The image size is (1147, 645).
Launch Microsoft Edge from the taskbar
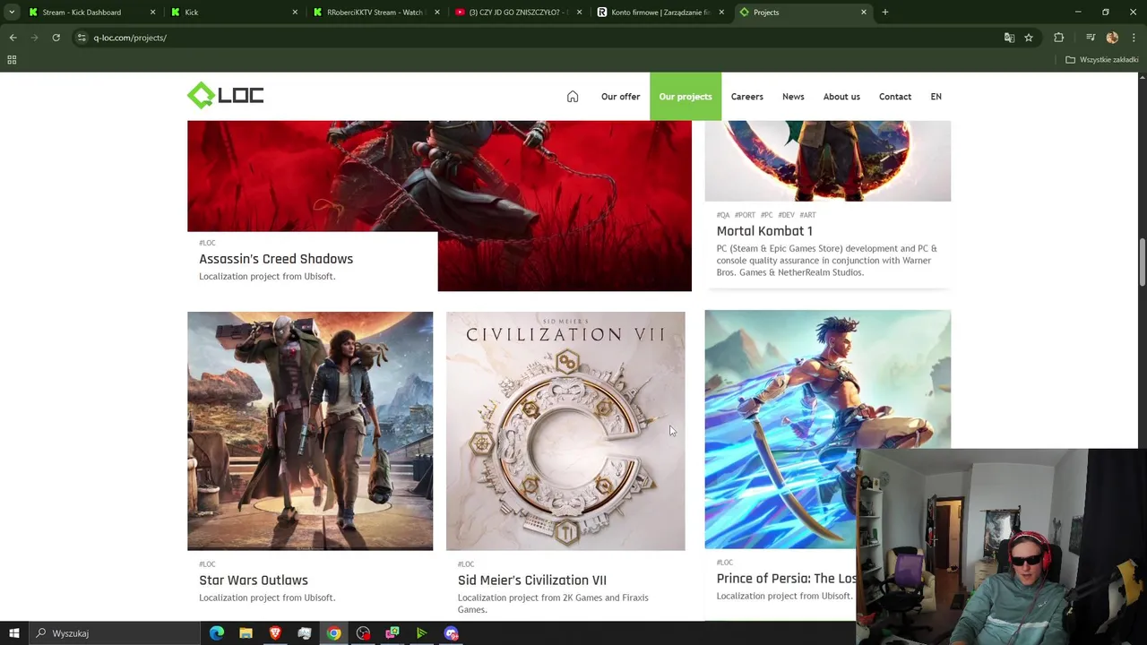click(x=217, y=633)
